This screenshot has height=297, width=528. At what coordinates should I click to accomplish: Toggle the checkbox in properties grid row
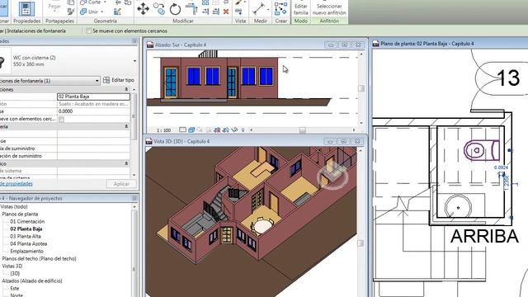click(61, 119)
